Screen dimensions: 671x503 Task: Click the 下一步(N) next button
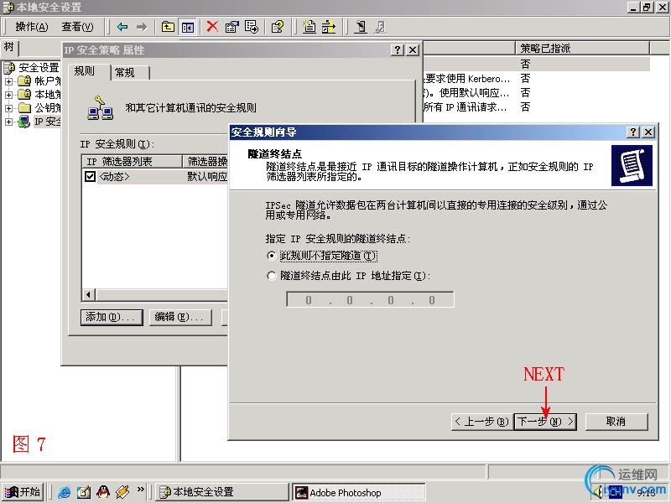546,422
